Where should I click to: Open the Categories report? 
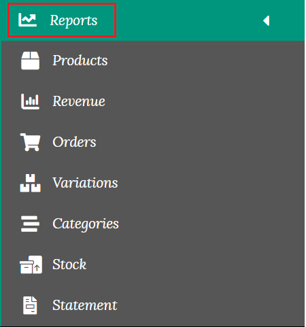tap(86, 224)
